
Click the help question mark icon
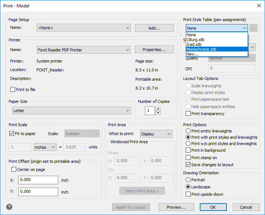tap(9, 207)
